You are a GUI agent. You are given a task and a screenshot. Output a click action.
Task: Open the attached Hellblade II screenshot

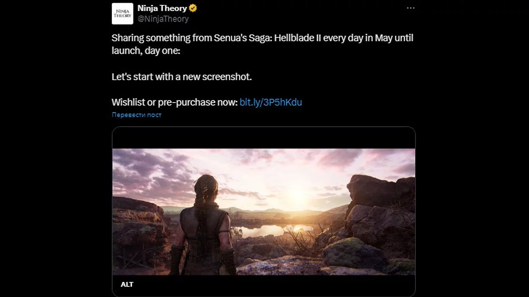click(264, 212)
